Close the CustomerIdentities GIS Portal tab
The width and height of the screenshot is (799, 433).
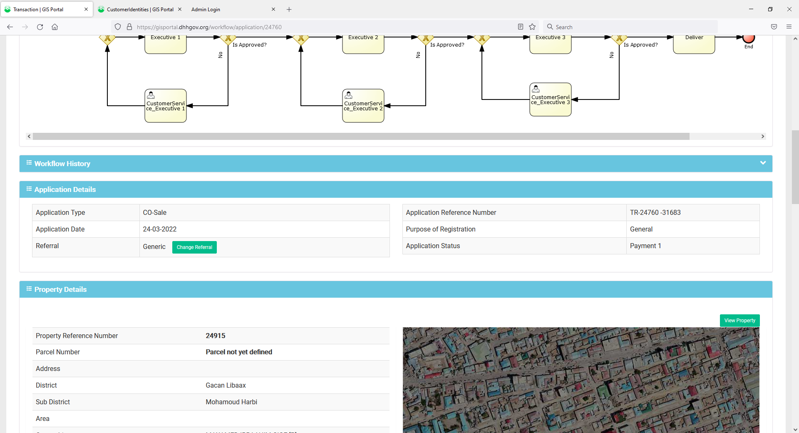[180, 9]
